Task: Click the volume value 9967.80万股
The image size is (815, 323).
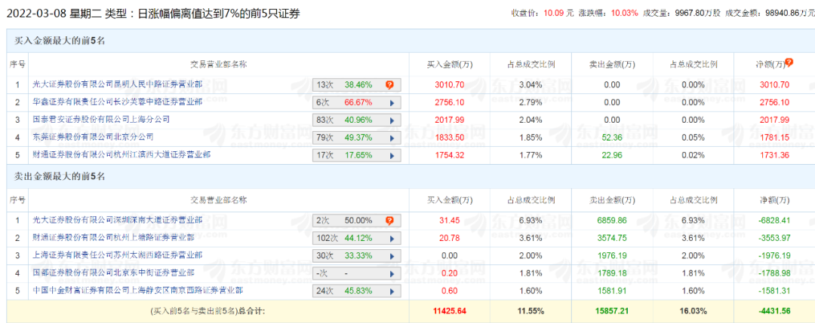Action: [x=697, y=14]
